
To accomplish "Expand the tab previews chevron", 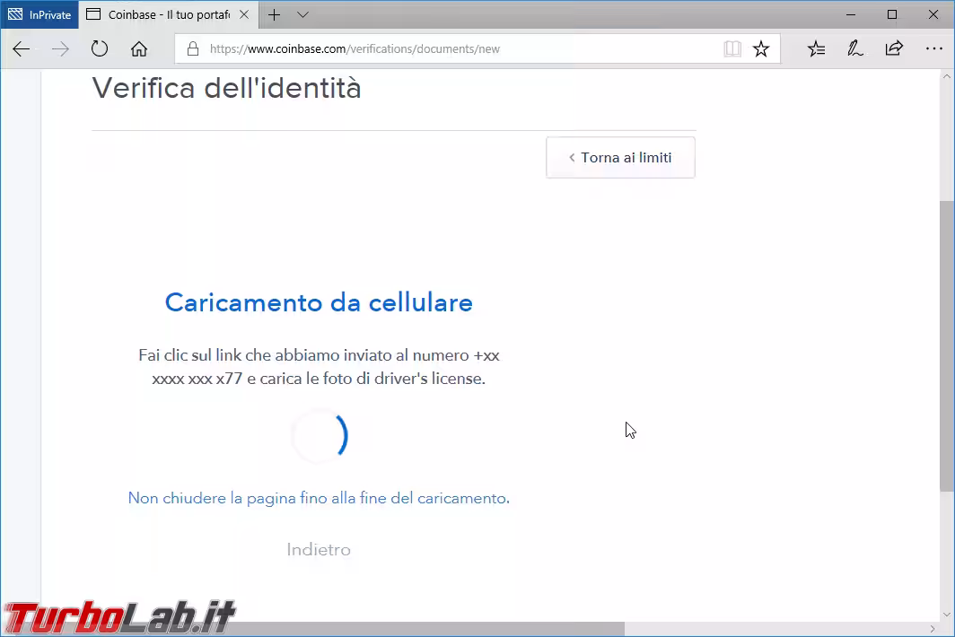I will pos(302,14).
